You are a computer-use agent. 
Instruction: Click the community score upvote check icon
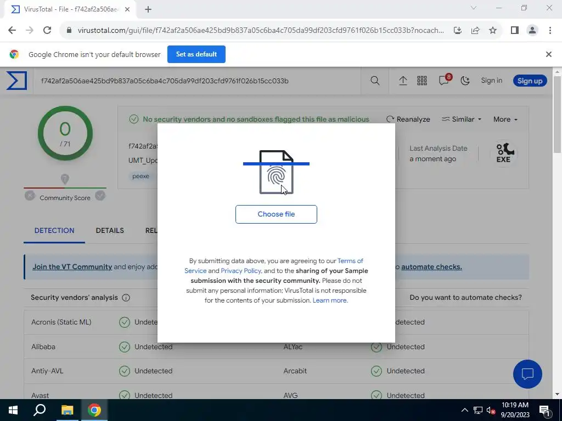[x=100, y=196]
